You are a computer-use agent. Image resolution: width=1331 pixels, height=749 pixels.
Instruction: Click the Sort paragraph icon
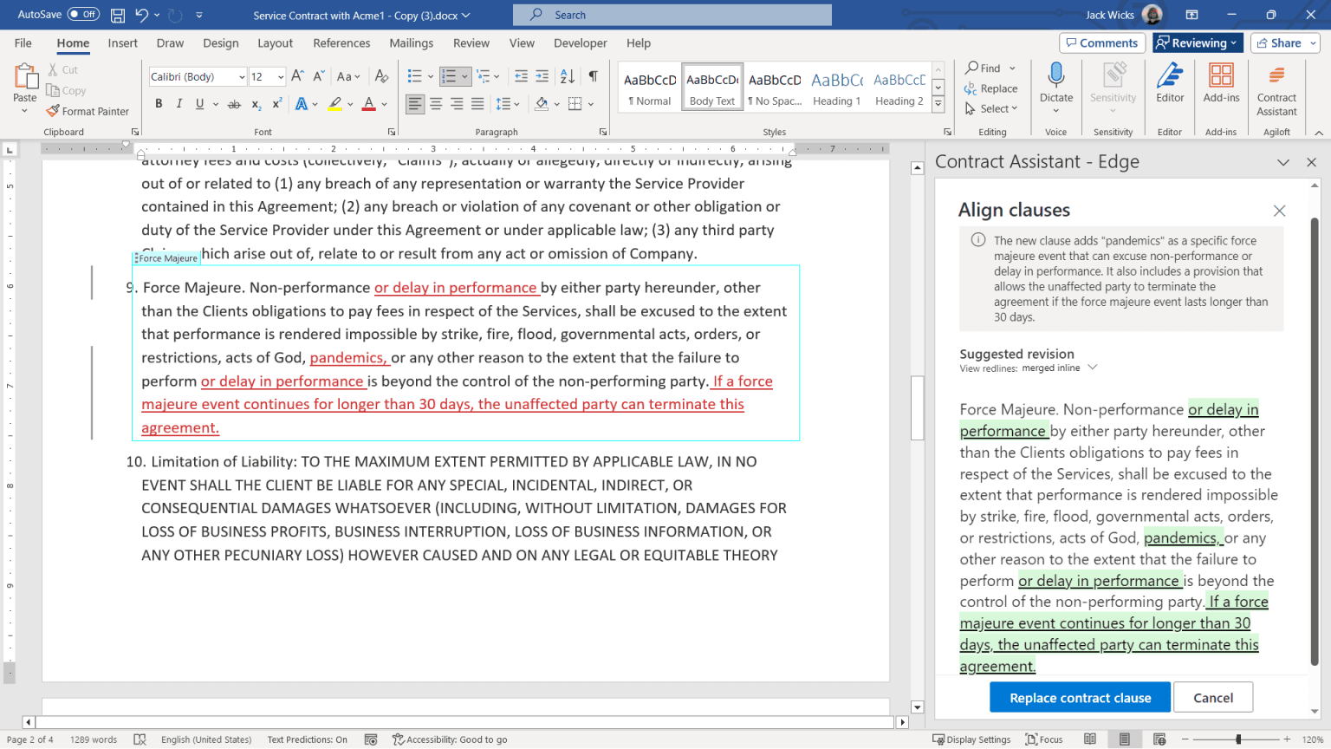568,76
